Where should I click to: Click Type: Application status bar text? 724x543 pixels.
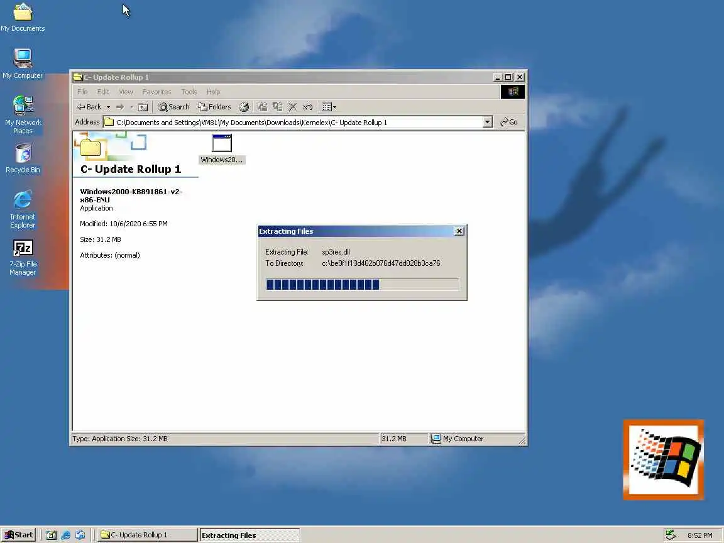pos(120,439)
